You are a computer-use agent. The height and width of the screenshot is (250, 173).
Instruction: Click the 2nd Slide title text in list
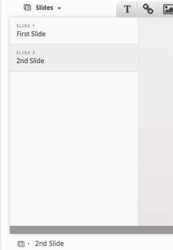30,61
